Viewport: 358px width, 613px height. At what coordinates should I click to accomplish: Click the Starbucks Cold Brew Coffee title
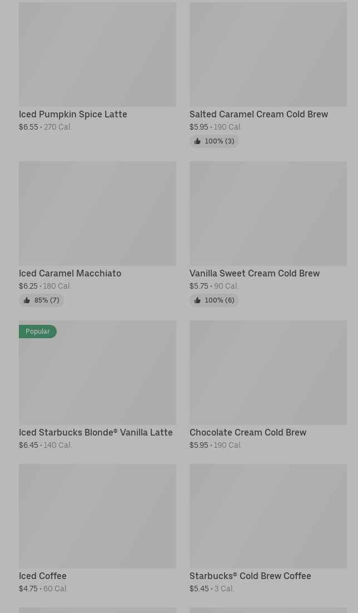point(250,576)
